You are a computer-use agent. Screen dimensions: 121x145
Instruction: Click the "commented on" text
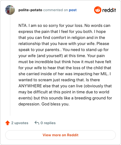pos(55,10)
